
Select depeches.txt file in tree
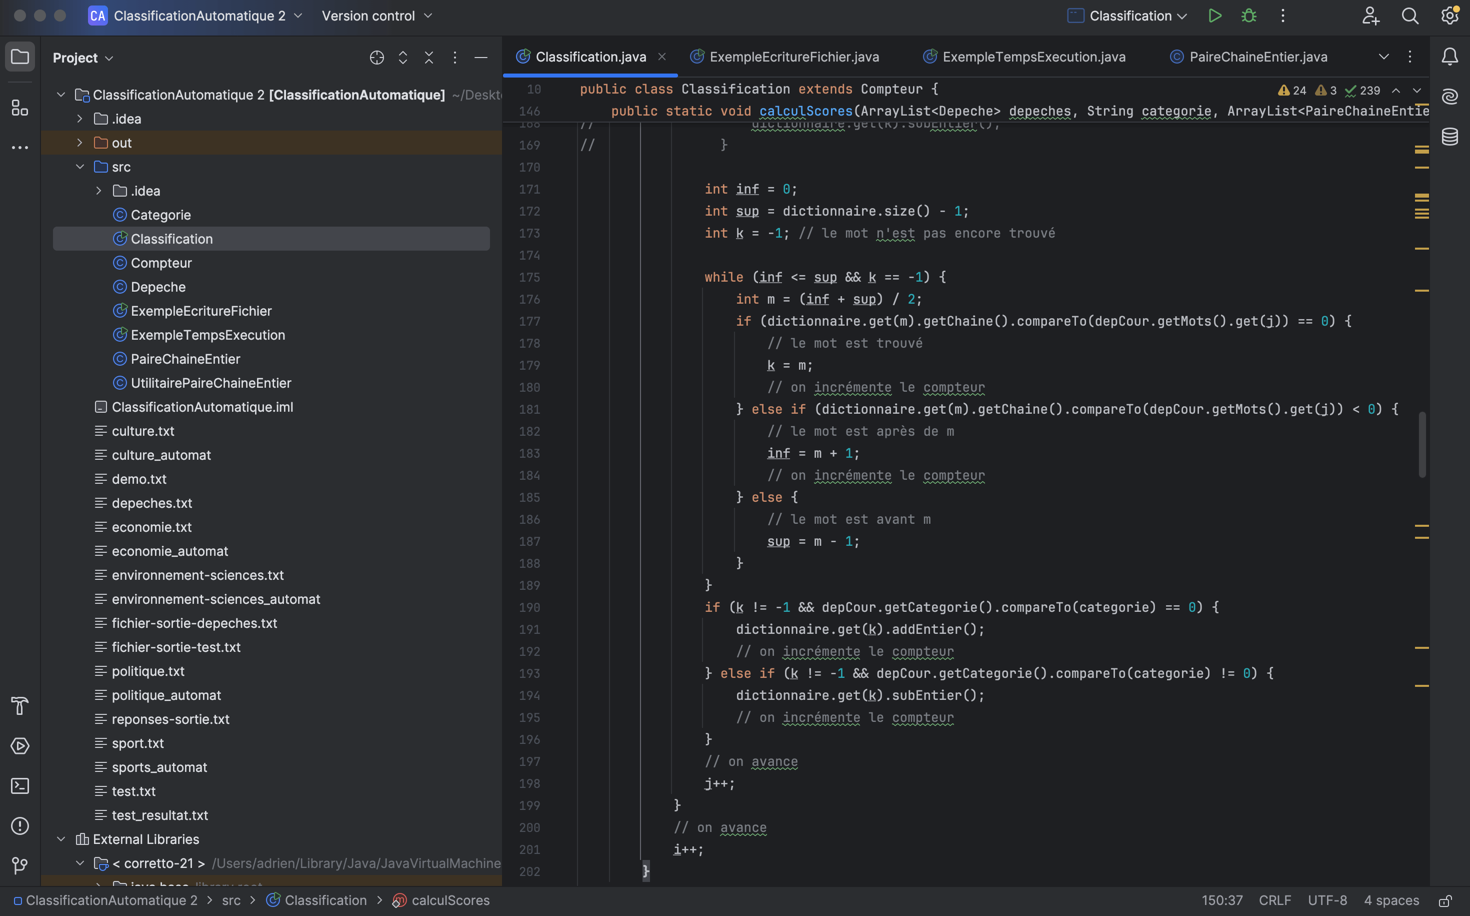click(151, 503)
